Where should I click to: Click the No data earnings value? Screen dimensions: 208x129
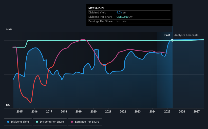(121, 21)
